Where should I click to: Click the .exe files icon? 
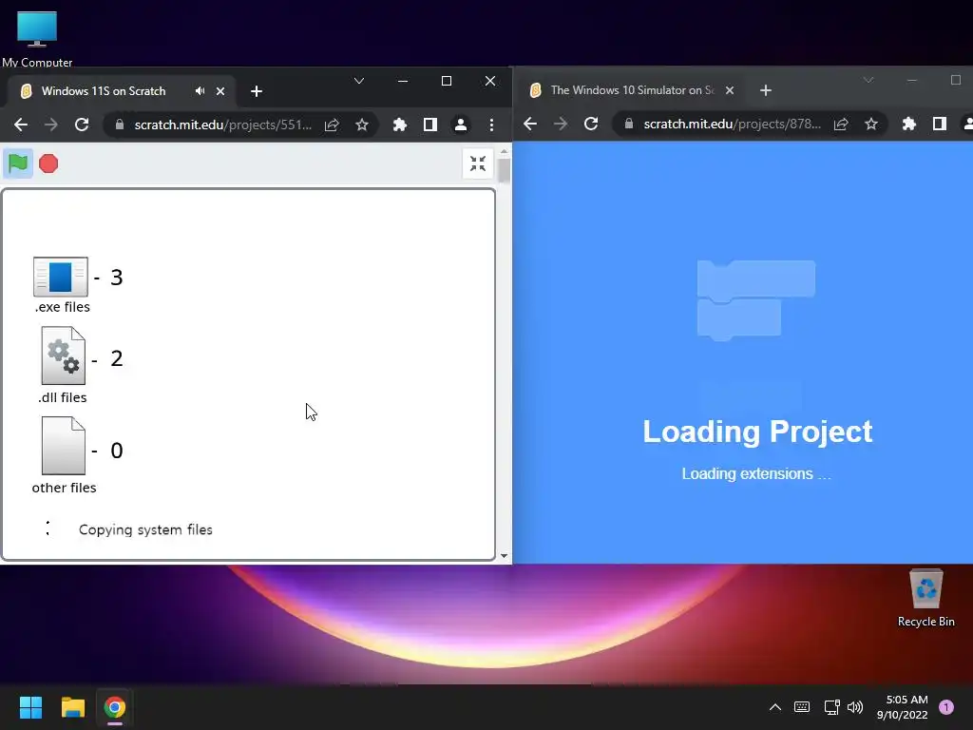60,277
